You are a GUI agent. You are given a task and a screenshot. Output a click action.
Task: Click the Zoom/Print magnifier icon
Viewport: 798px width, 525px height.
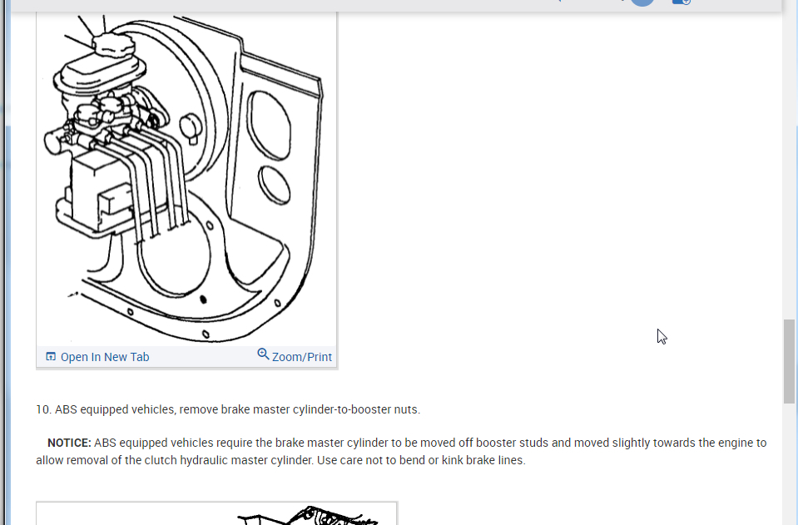coord(263,354)
